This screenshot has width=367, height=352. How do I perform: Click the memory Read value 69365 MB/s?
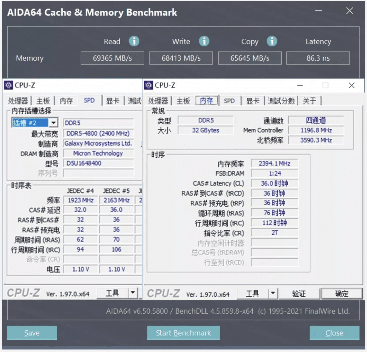pyautogui.click(x=112, y=58)
